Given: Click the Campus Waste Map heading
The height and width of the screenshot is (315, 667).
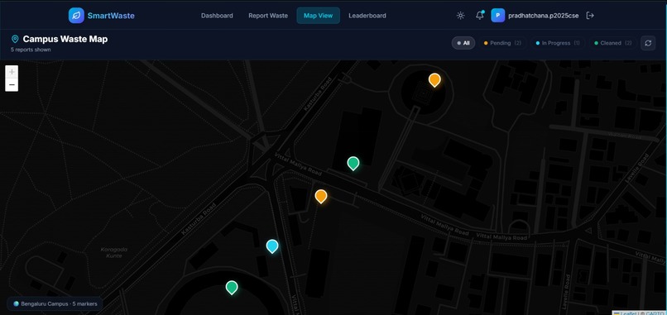Looking at the screenshot, I should 65,39.
